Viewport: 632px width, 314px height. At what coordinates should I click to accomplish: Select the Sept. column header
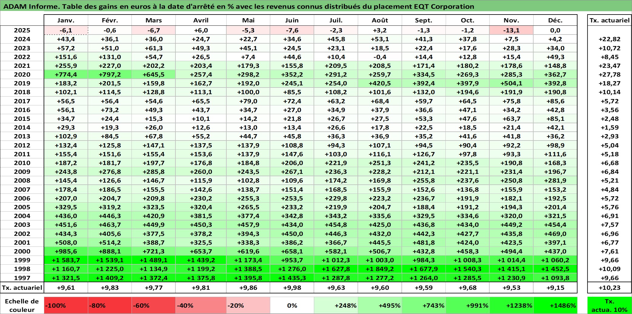424,20
